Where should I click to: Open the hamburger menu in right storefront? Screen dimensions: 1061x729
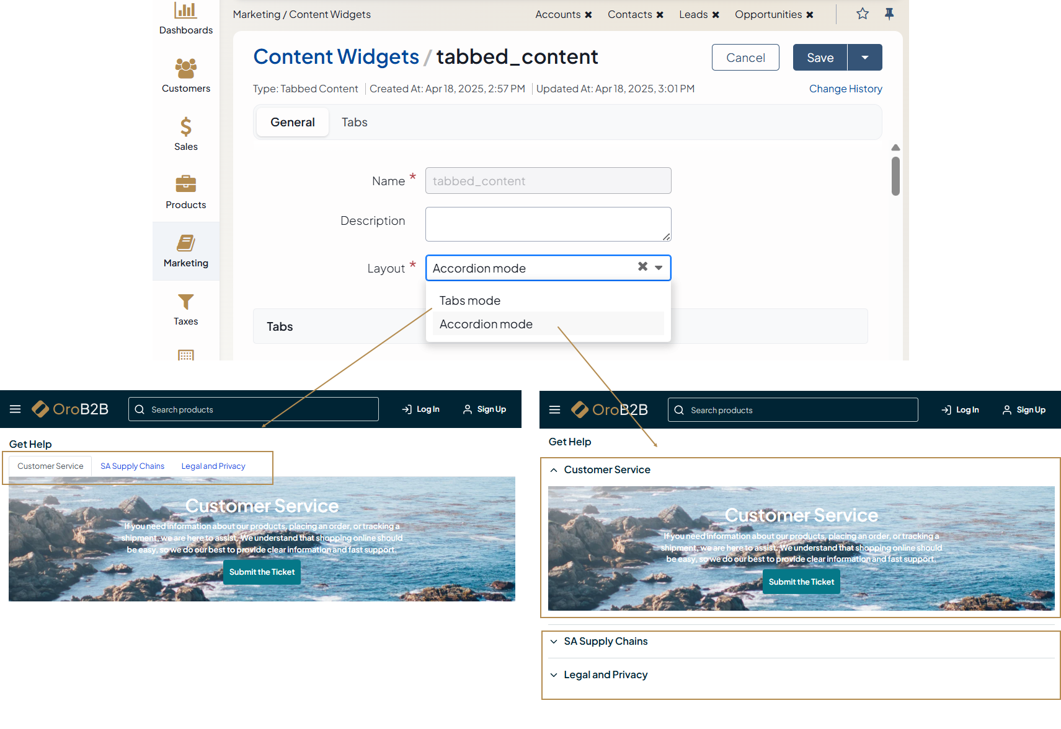point(555,409)
